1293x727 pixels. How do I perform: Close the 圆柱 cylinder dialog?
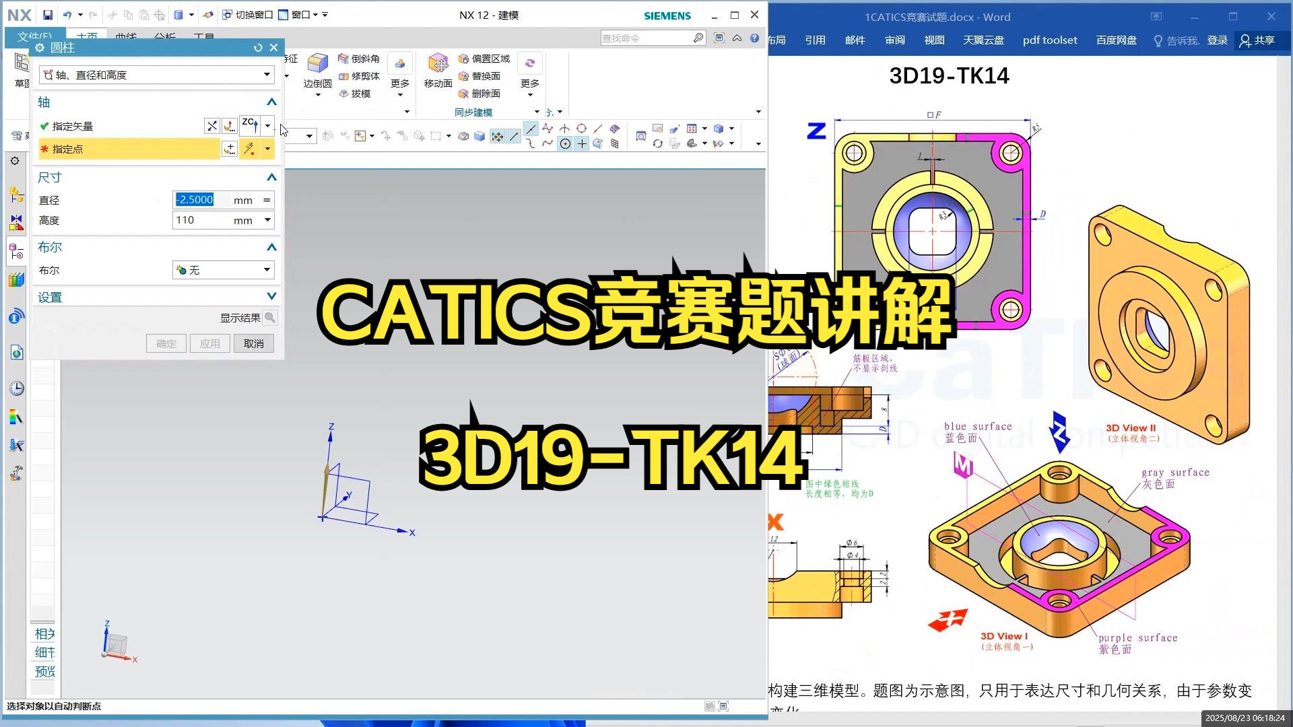tap(273, 48)
